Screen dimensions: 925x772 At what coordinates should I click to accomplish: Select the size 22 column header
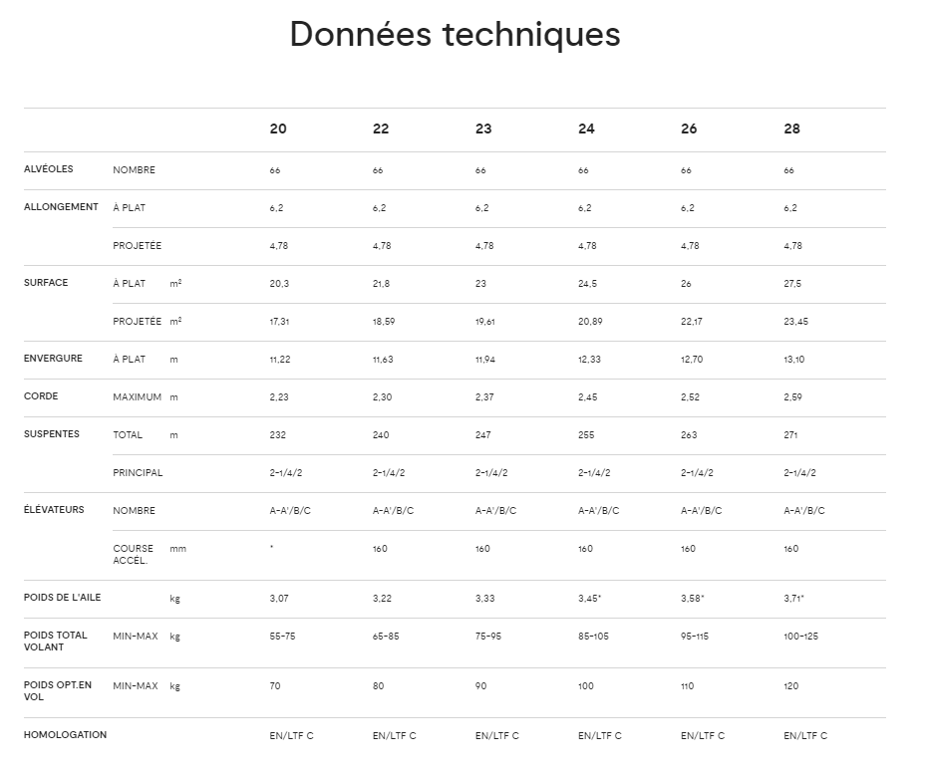(x=381, y=129)
